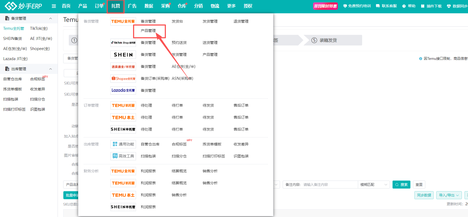Click the 同步数据 button

[x=424, y=195]
